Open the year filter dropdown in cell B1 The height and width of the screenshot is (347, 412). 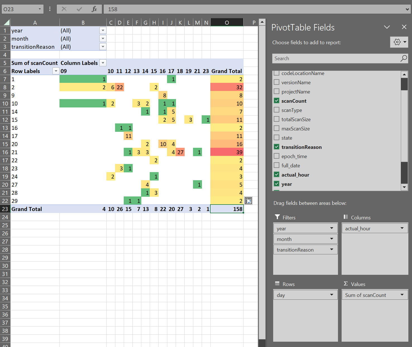click(x=103, y=31)
